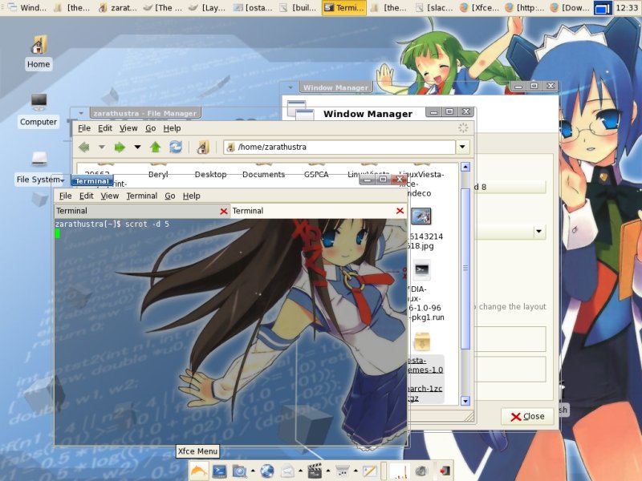
Task: Launch the clapperboard media player icon
Action: click(315, 471)
